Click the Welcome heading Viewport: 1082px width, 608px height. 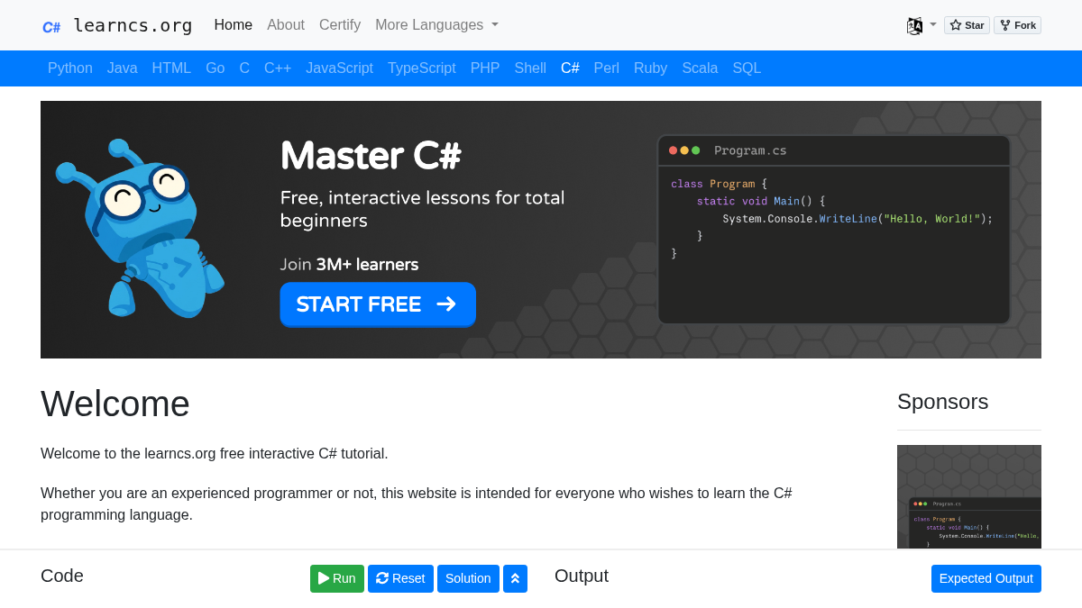[115, 404]
